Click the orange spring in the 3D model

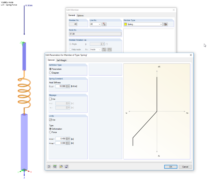click(x=24, y=92)
